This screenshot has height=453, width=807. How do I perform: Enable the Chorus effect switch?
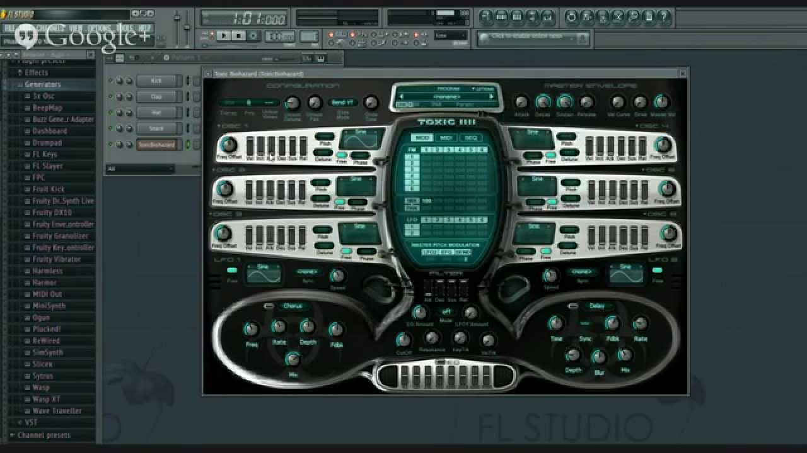pos(269,306)
